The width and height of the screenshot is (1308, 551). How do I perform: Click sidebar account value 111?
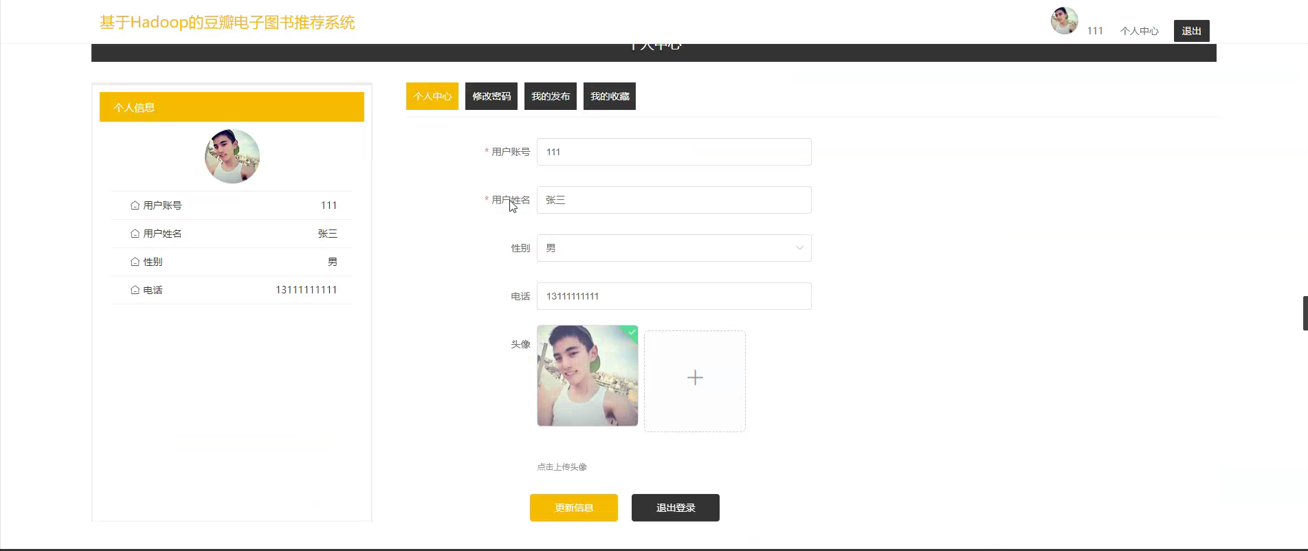pos(329,205)
